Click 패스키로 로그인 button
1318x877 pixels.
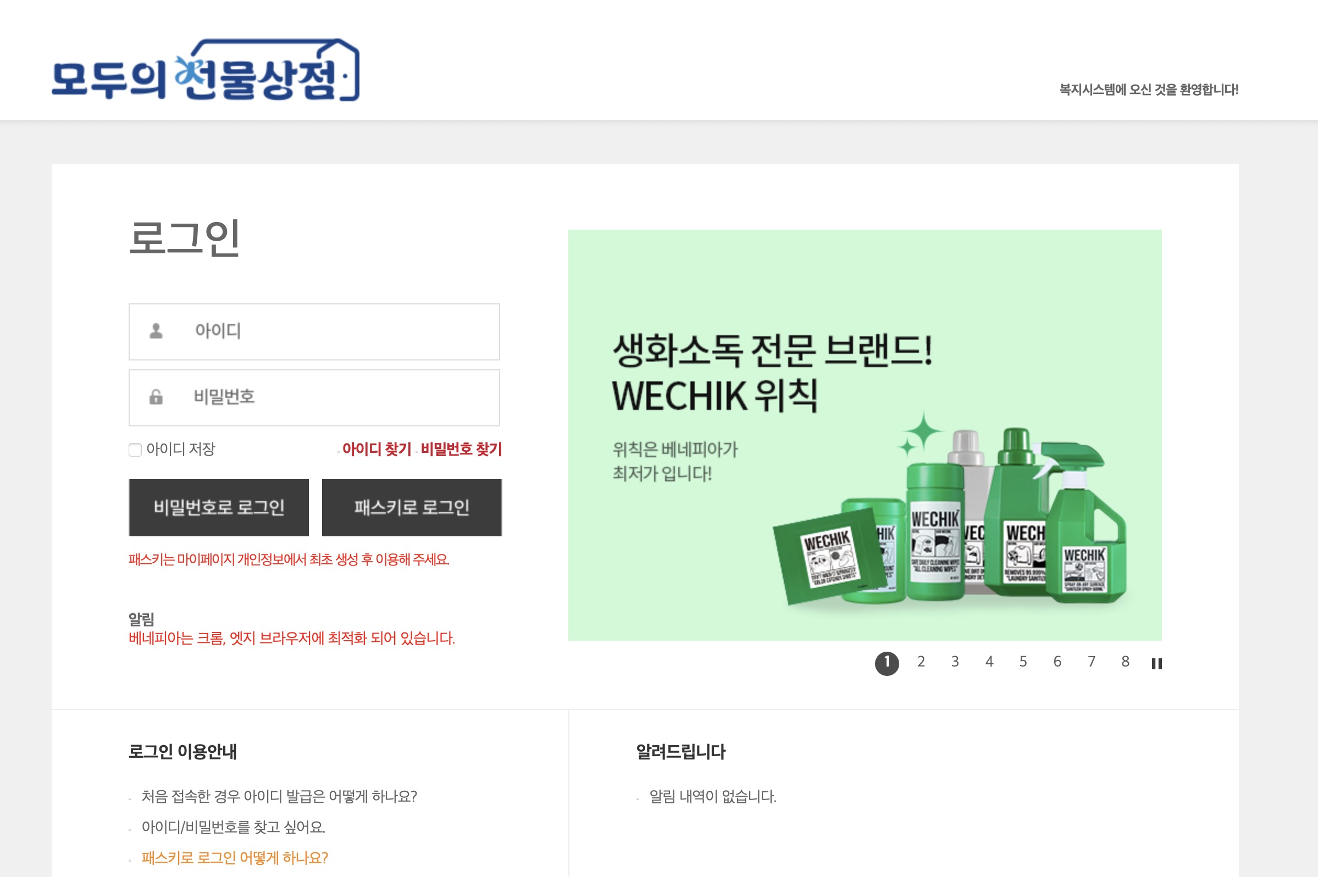tap(412, 507)
